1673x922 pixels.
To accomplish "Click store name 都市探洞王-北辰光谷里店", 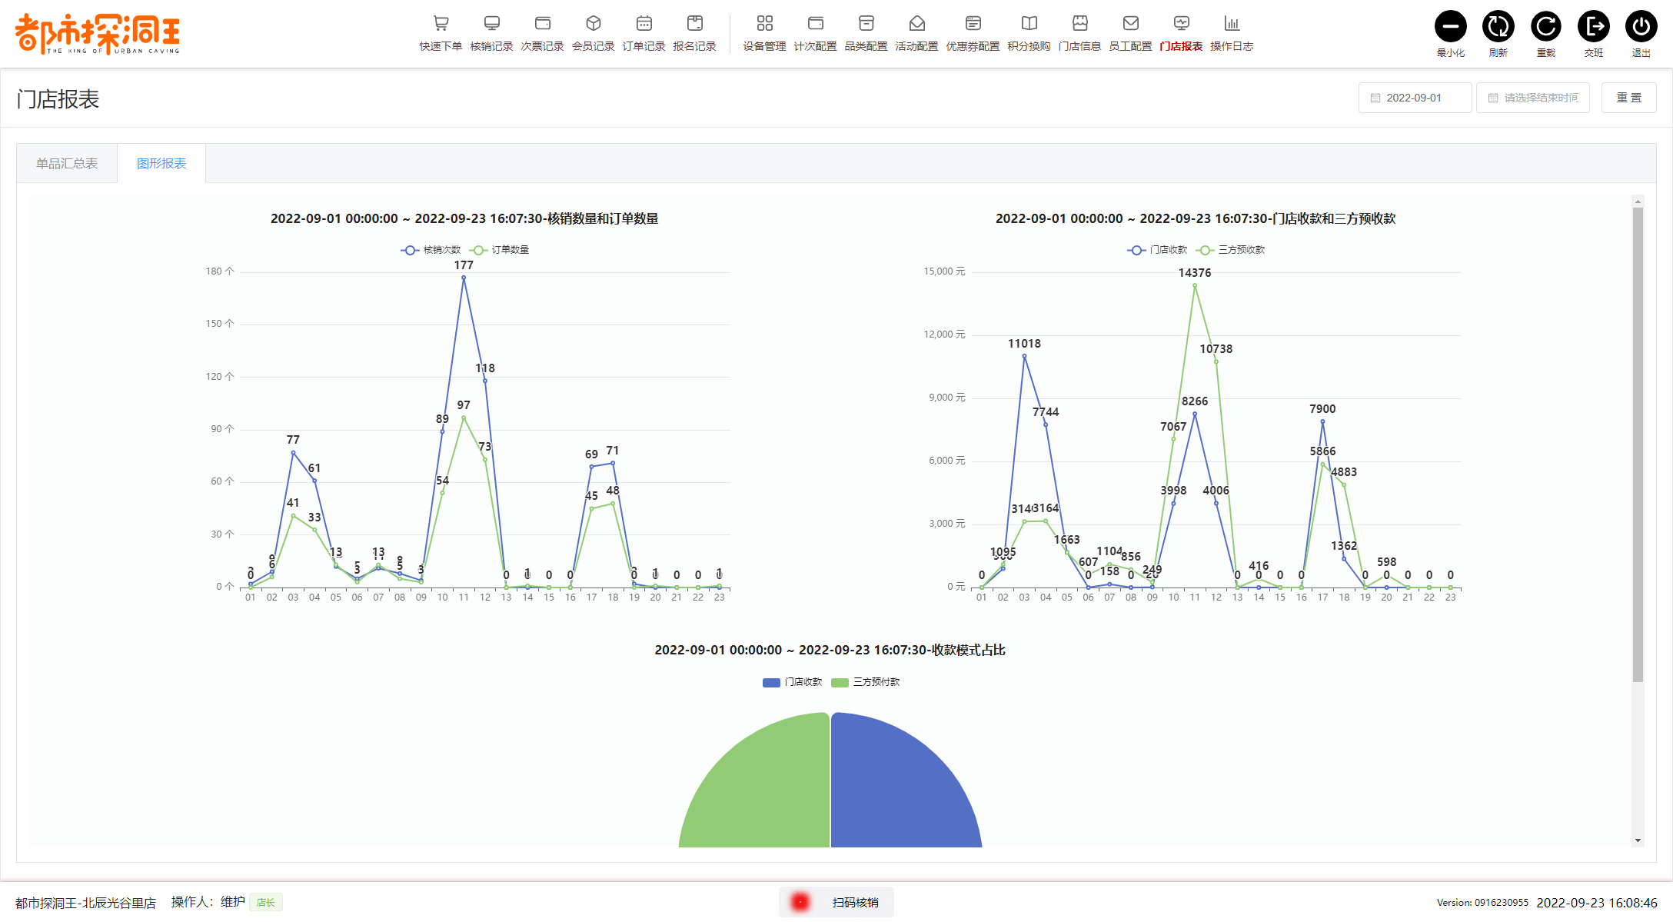I will pyautogui.click(x=85, y=903).
